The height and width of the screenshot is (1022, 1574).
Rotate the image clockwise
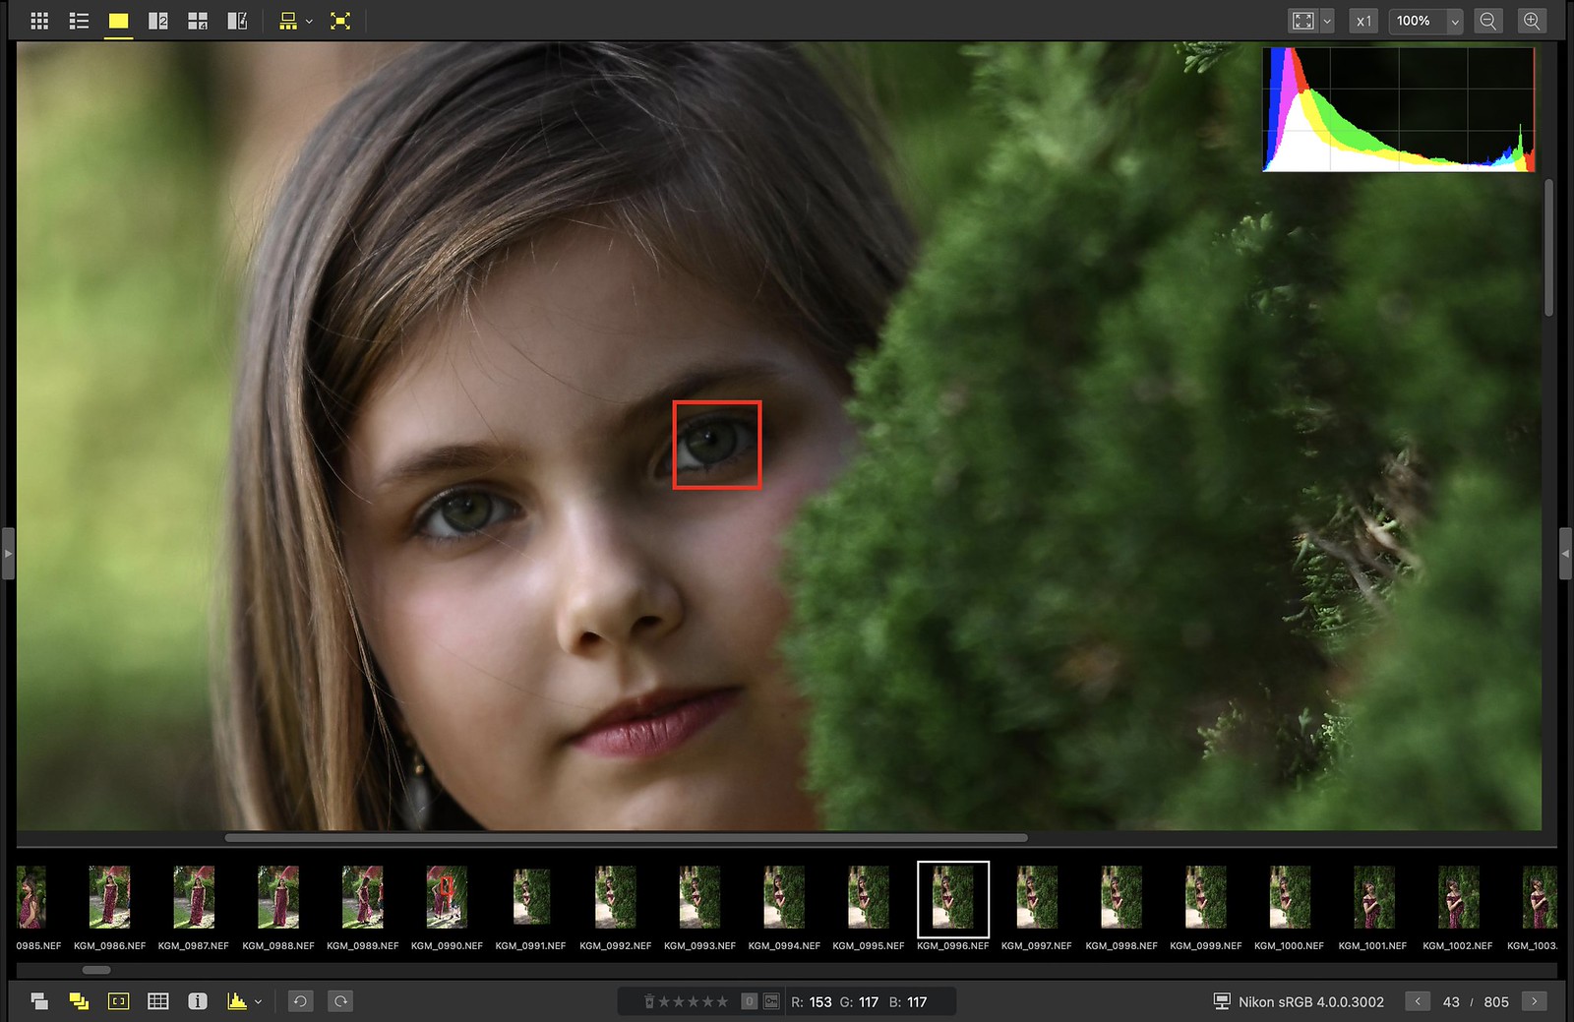click(x=340, y=1001)
